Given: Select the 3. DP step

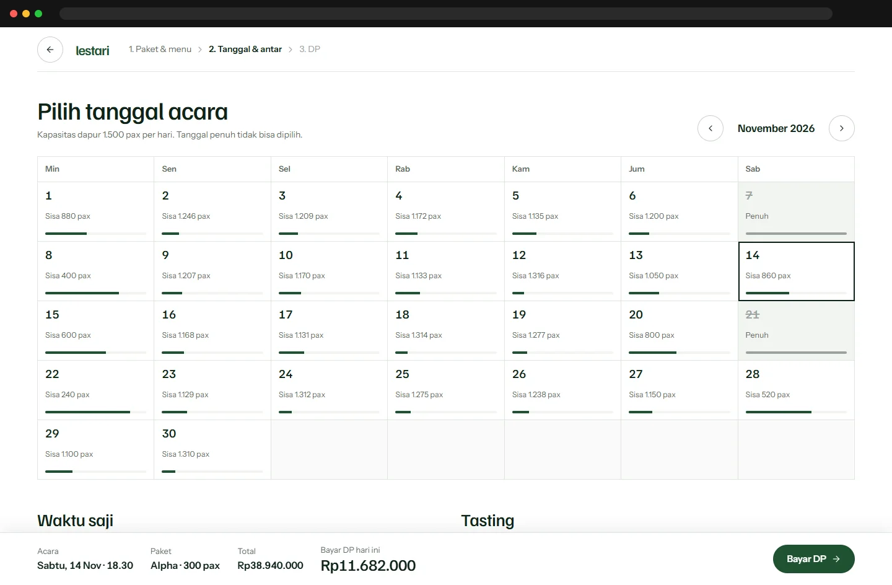Looking at the screenshot, I should pos(310,49).
